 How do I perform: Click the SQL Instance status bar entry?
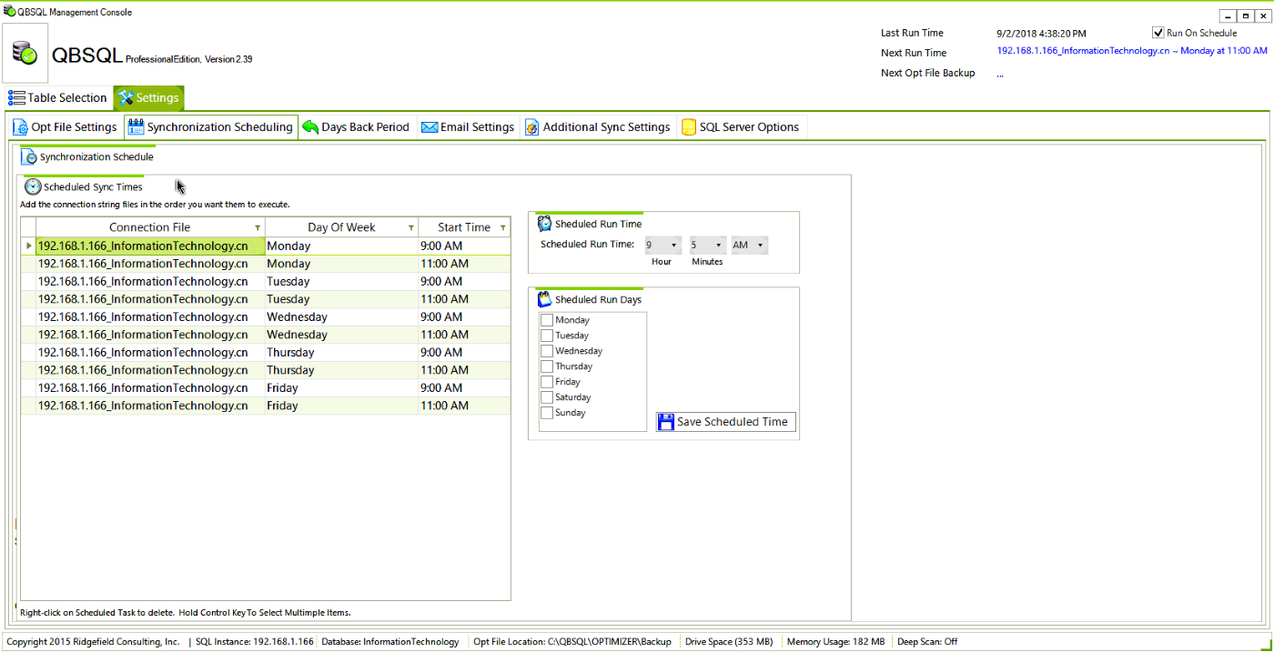point(254,642)
